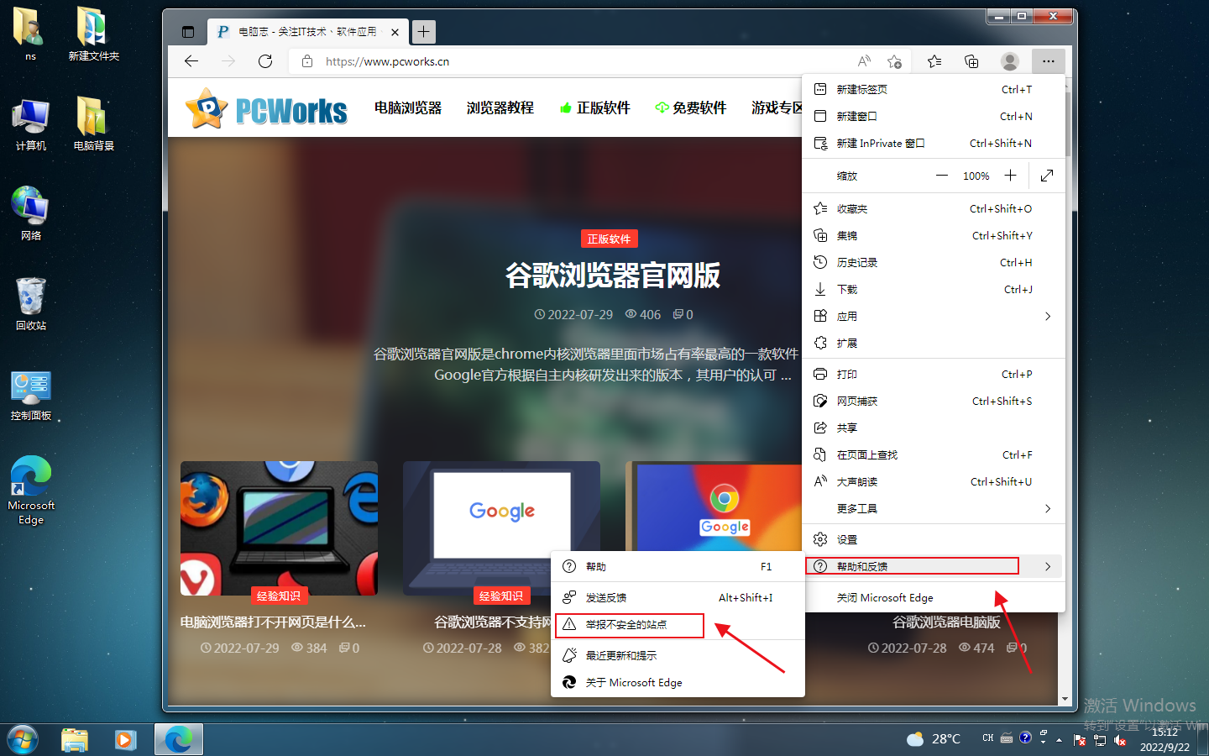1209x756 pixels.
Task: Open the media player taskbar icon
Action: click(x=125, y=740)
